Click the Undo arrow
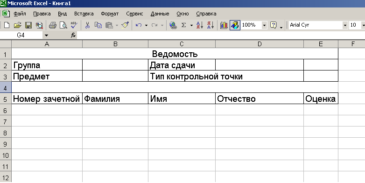Screen dimensions: 365x183 pos(139,25)
